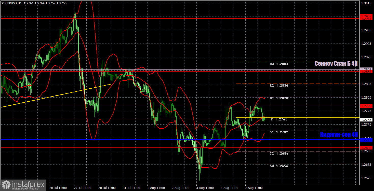The width and height of the screenshot is (374, 191).
Task: Click 1.2955 on the price axis
Action: (366, 30)
